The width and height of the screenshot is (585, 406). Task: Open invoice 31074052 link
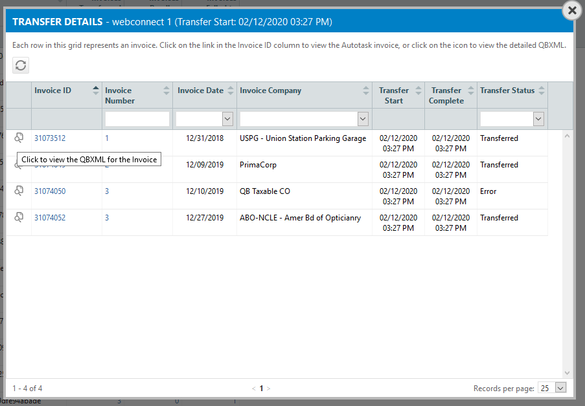tap(50, 218)
